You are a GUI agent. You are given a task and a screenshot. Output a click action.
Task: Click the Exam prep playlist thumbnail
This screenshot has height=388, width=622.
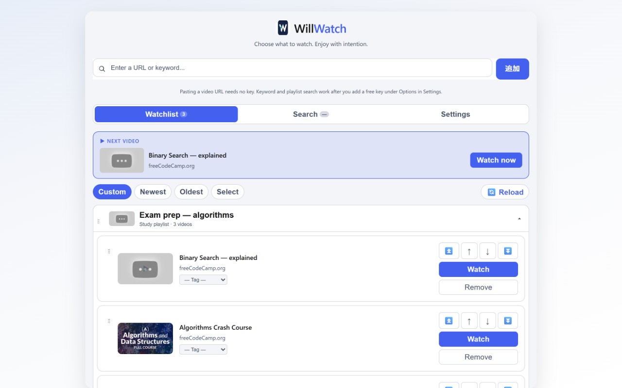(122, 219)
